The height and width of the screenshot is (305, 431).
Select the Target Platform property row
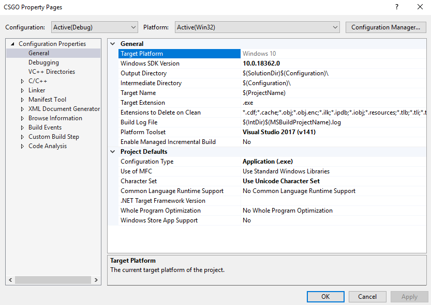pyautogui.click(x=272, y=54)
